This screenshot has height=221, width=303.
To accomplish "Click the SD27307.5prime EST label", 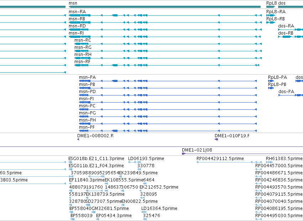I will click(x=104, y=201).
